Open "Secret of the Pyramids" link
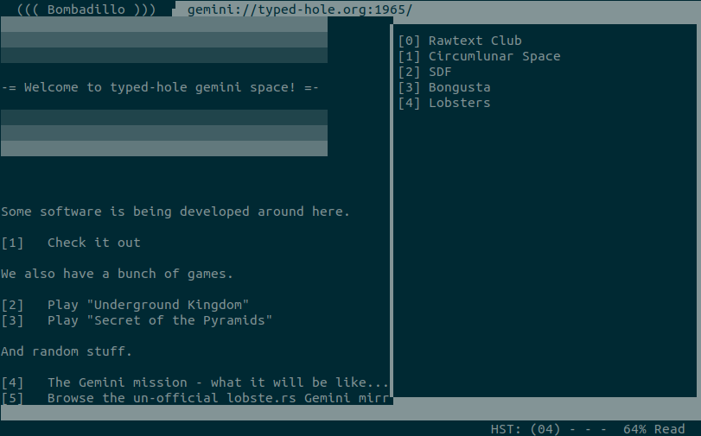The height and width of the screenshot is (436, 701). click(x=160, y=320)
